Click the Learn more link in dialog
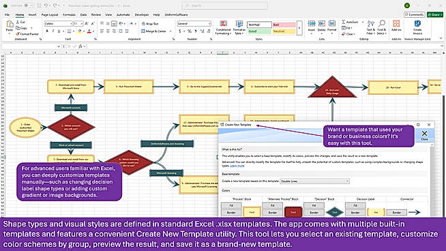This screenshot has height=251, width=446. 237,166
